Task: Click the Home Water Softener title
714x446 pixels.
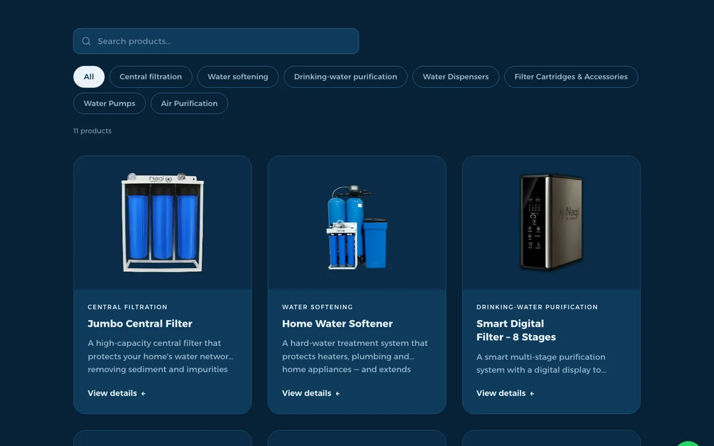Action: 337,324
